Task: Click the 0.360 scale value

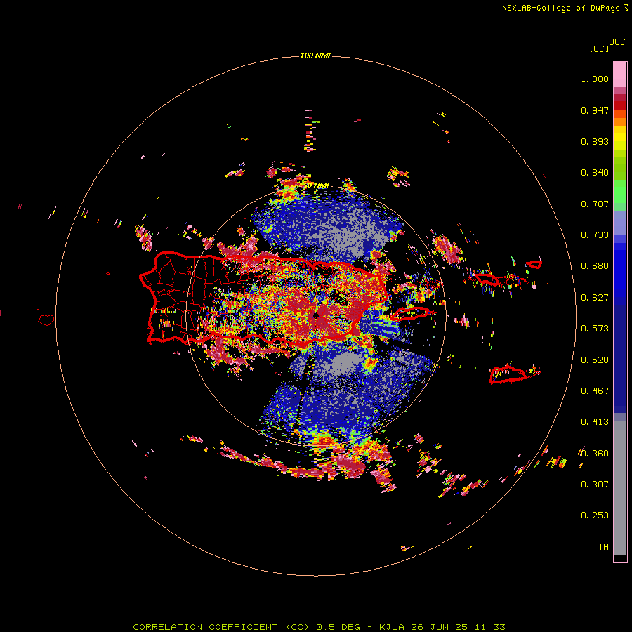Action: [595, 454]
